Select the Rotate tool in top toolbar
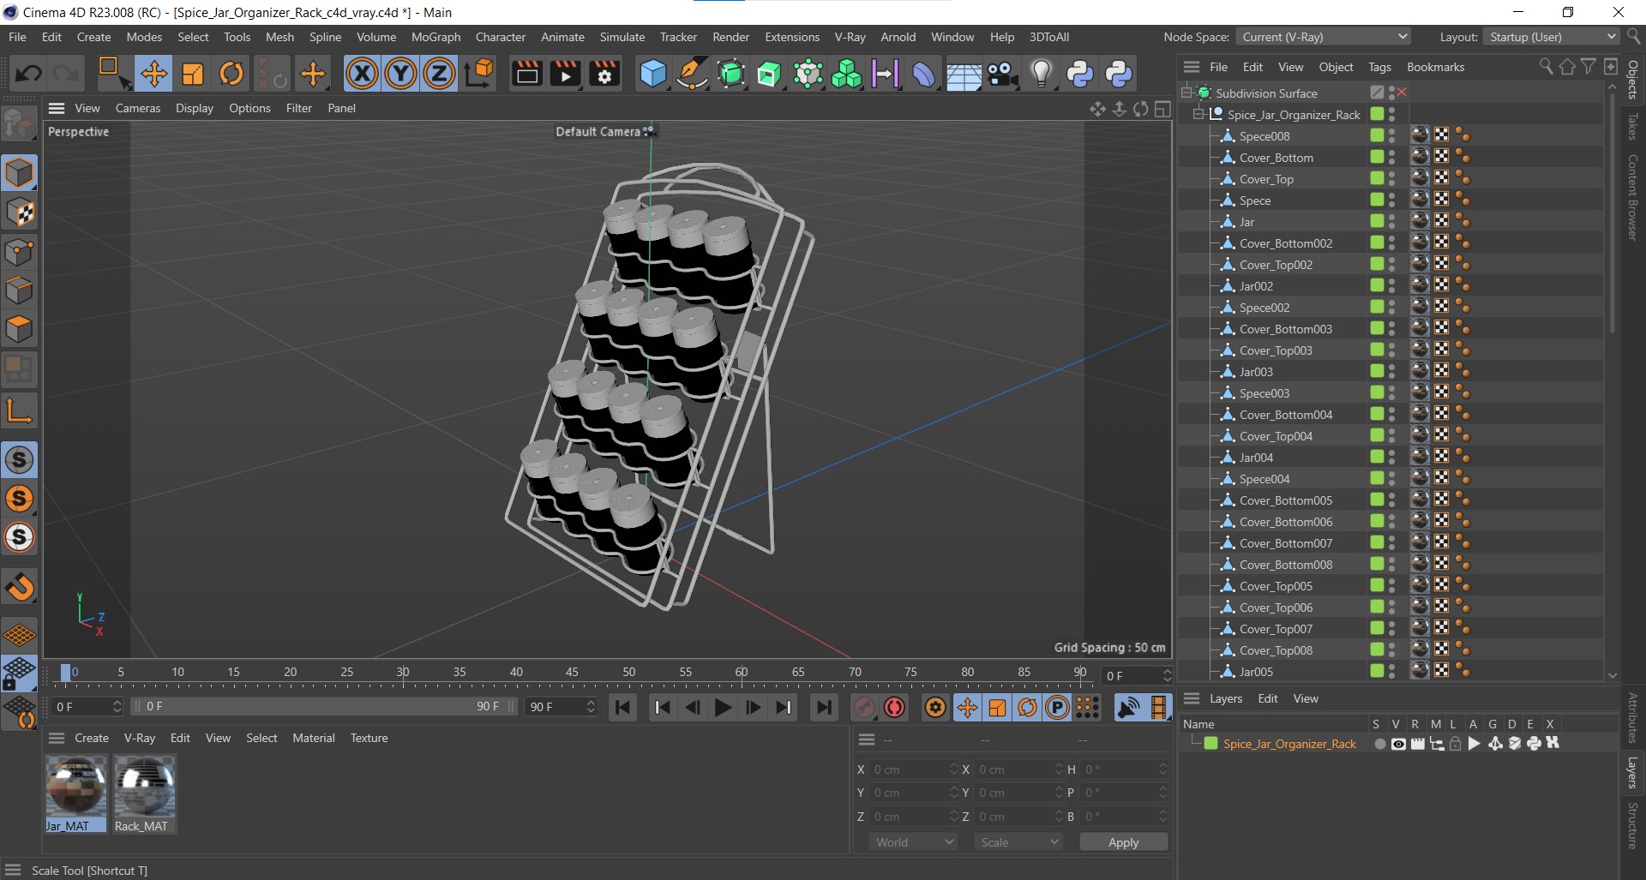 (231, 74)
